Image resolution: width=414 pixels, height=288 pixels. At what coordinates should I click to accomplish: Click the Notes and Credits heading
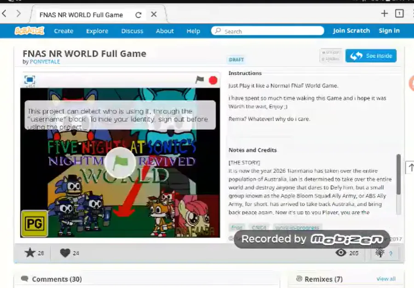[x=253, y=150]
